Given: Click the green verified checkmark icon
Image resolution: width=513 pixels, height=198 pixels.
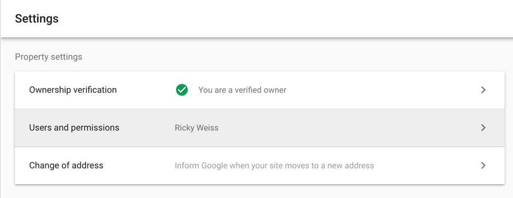Looking at the screenshot, I should coord(181,90).
